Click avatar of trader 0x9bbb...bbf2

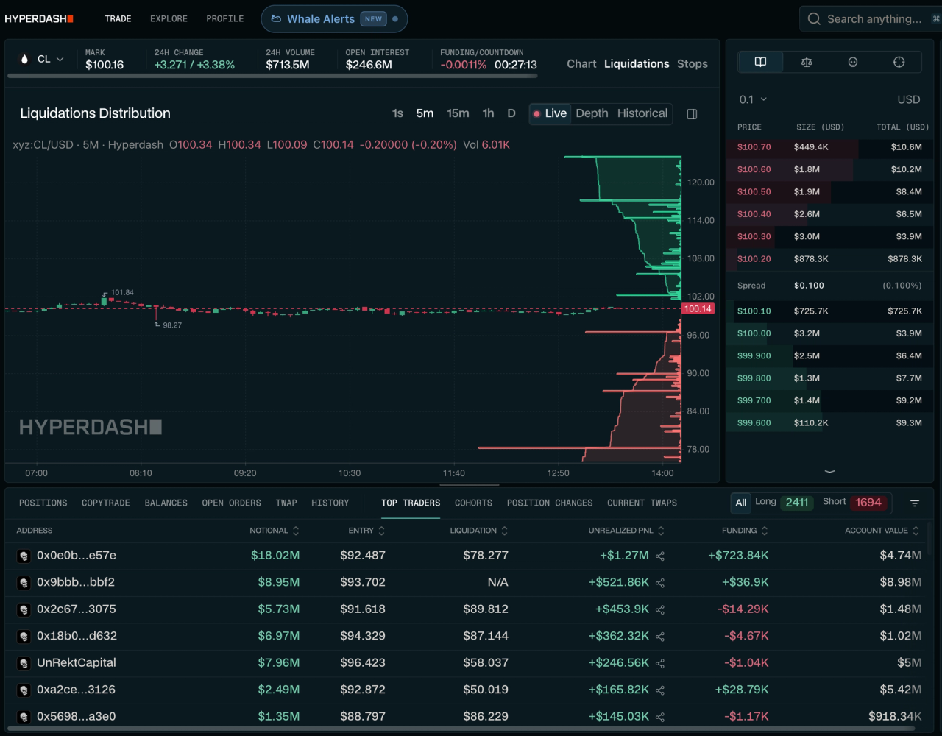pyautogui.click(x=24, y=583)
